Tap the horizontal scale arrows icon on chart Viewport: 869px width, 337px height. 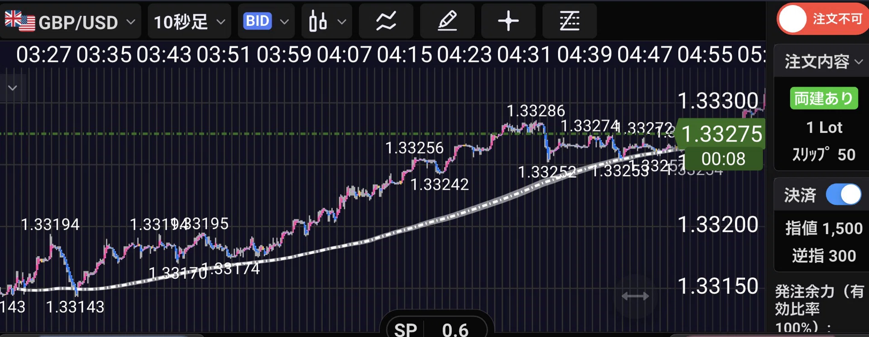pyautogui.click(x=635, y=296)
